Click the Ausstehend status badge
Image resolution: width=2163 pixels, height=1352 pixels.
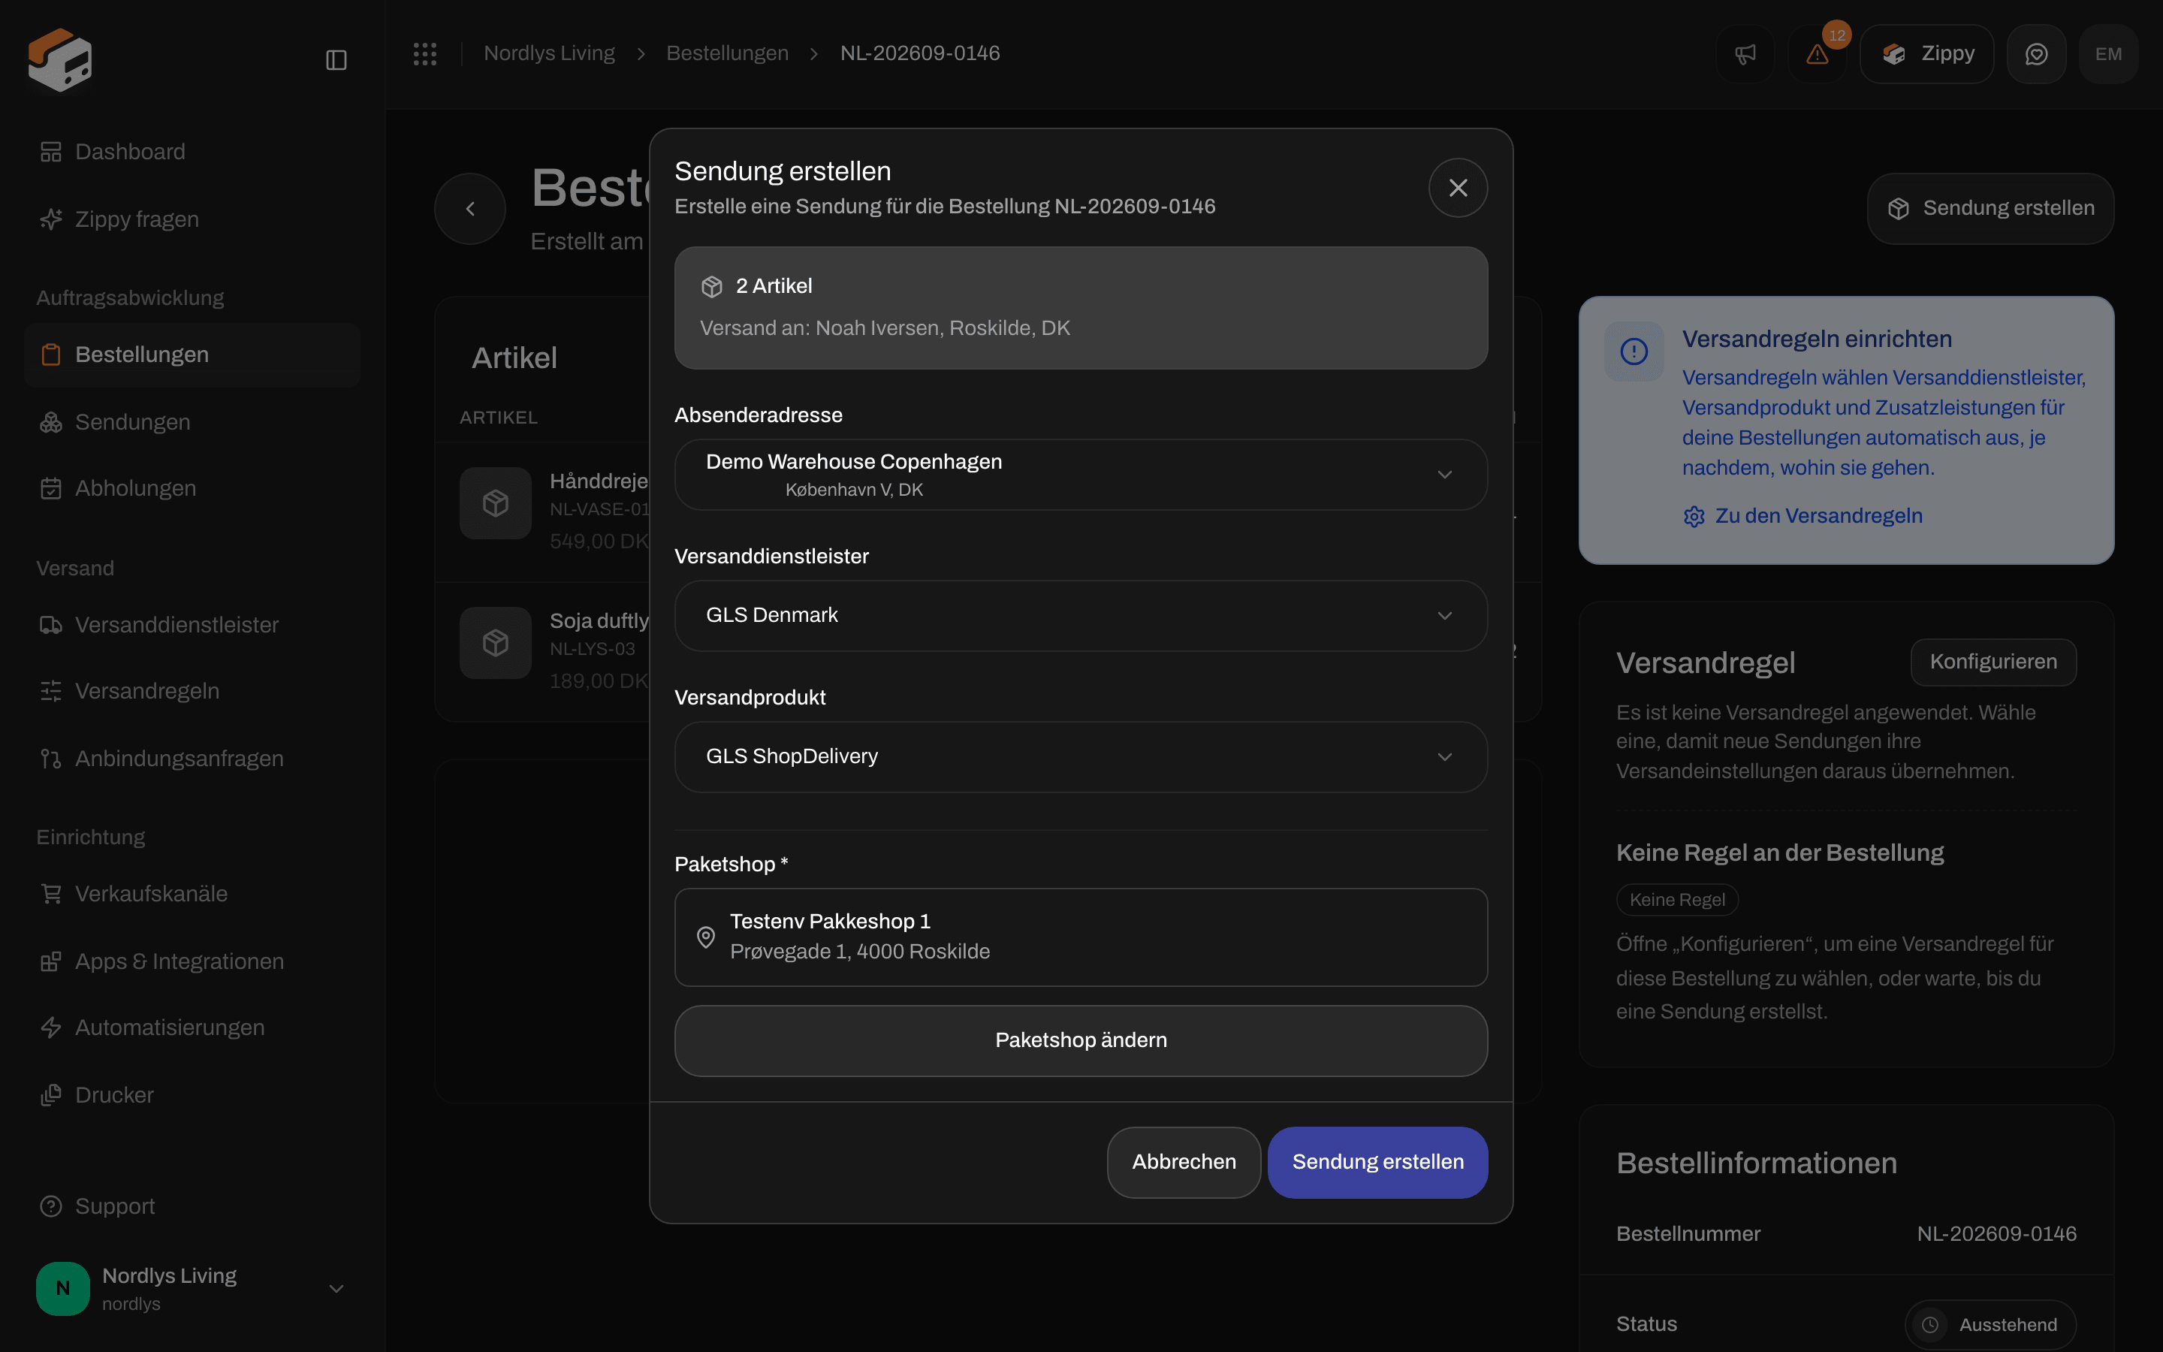click(x=1990, y=1324)
